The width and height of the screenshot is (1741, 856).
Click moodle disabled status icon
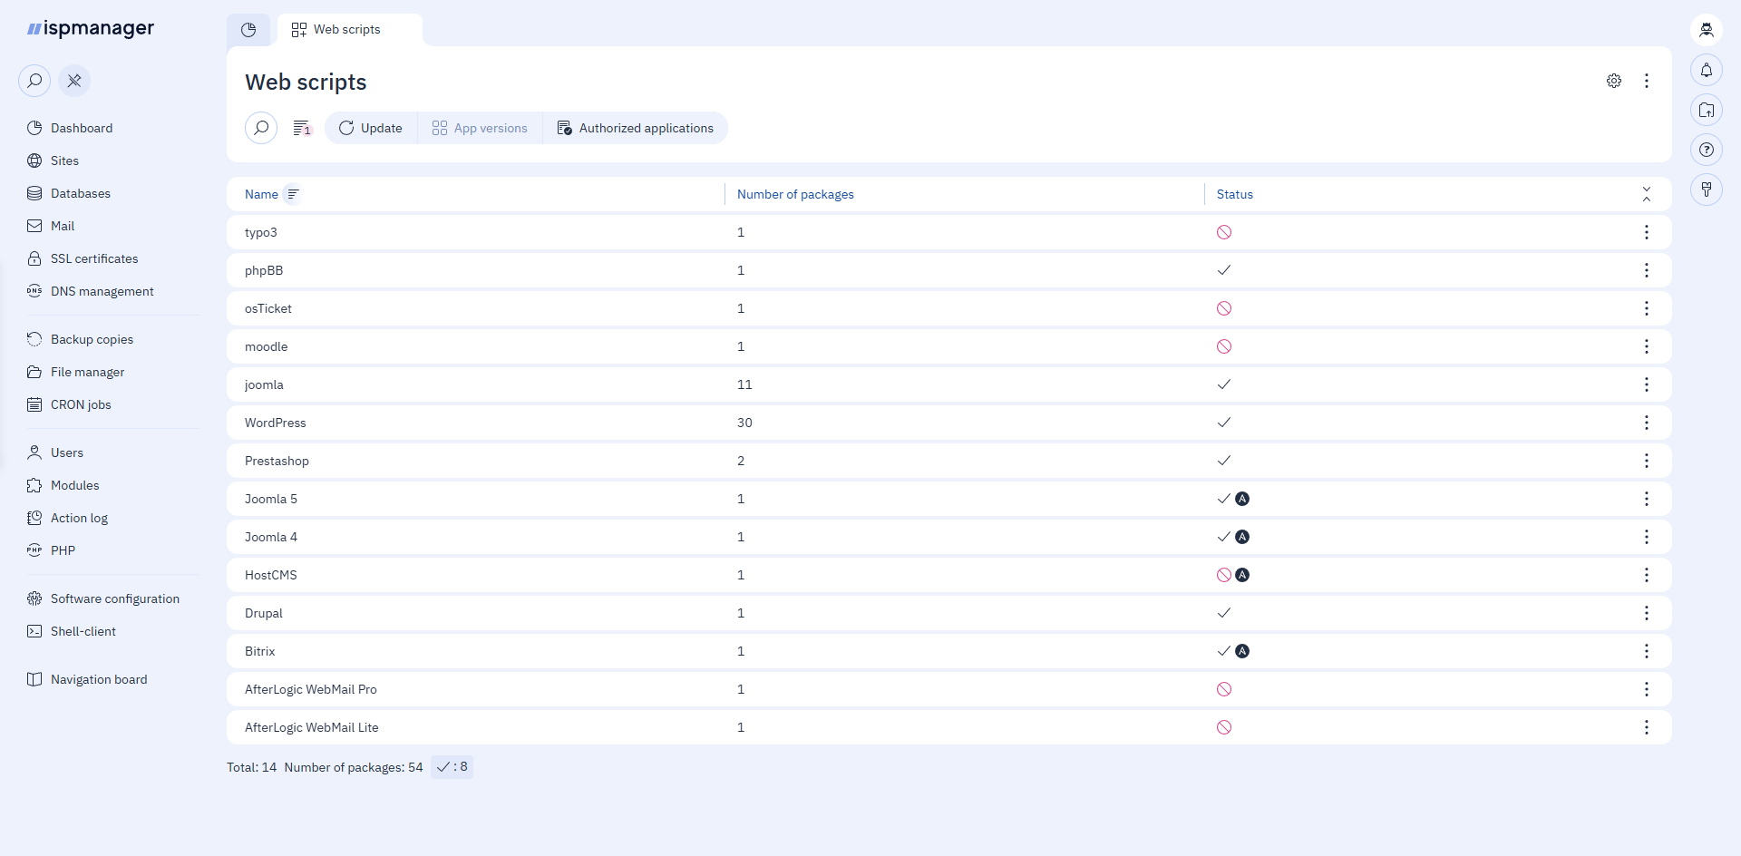pos(1224,346)
